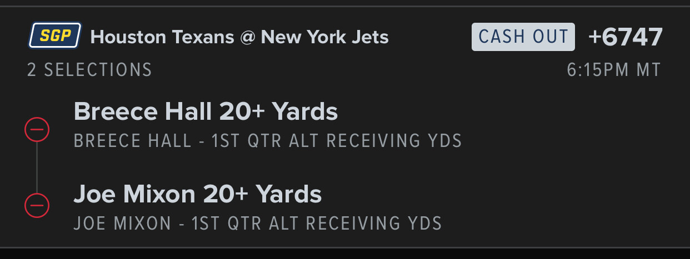
Task: Click the SGP same game parlay badge
Action: (x=55, y=37)
